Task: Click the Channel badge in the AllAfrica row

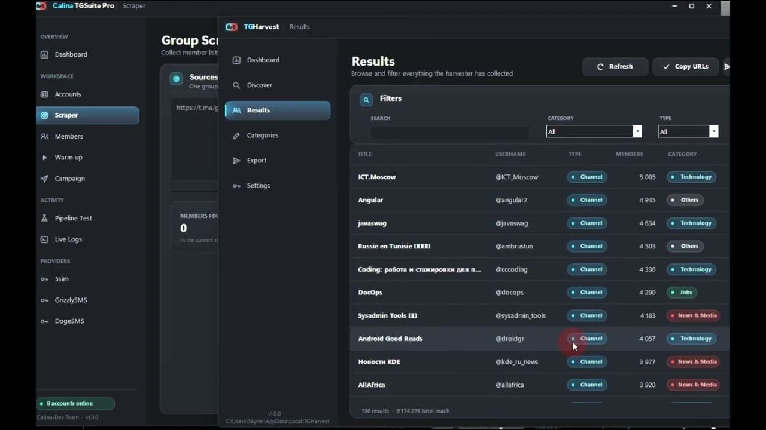Action: pos(587,385)
